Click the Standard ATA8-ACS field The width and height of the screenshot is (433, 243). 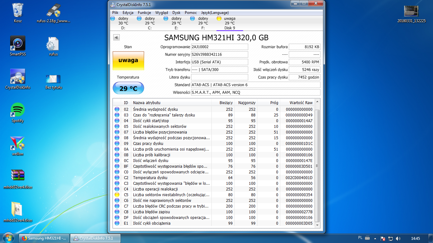255,85
